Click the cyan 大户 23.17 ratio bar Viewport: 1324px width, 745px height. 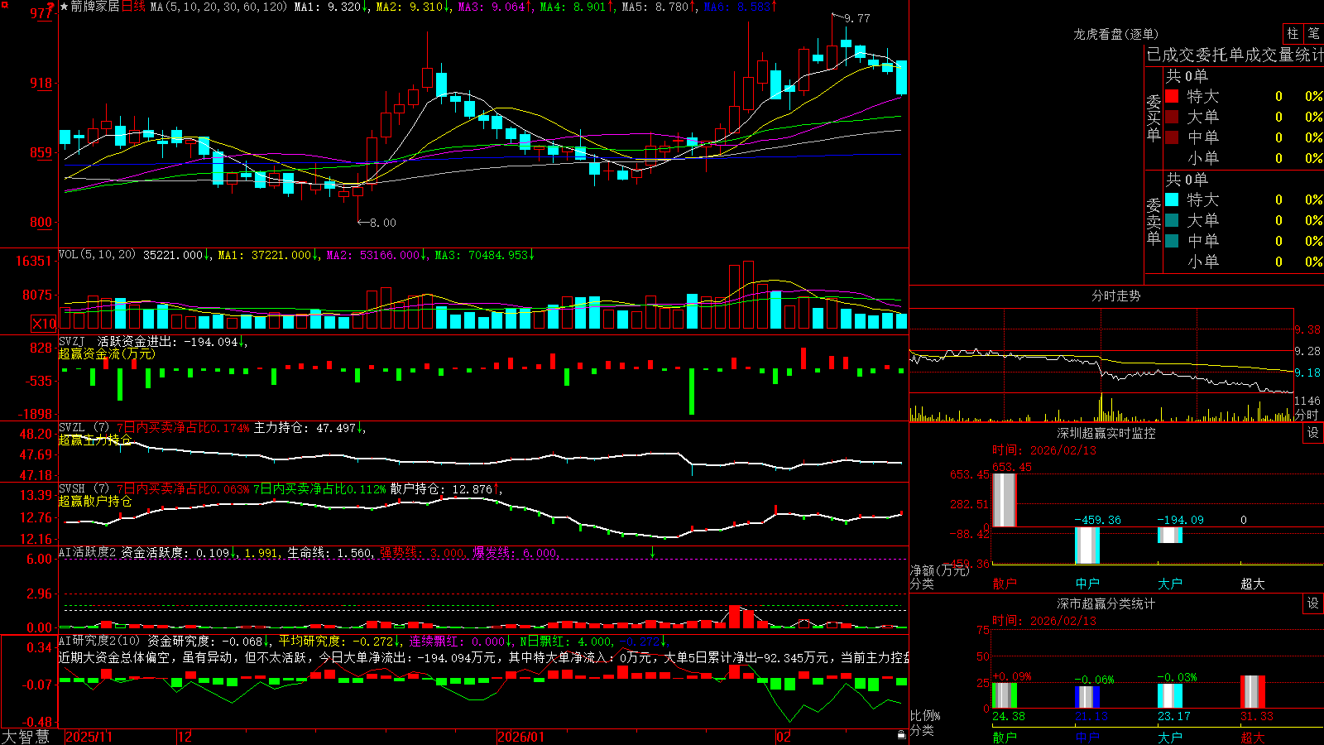pos(1170,696)
